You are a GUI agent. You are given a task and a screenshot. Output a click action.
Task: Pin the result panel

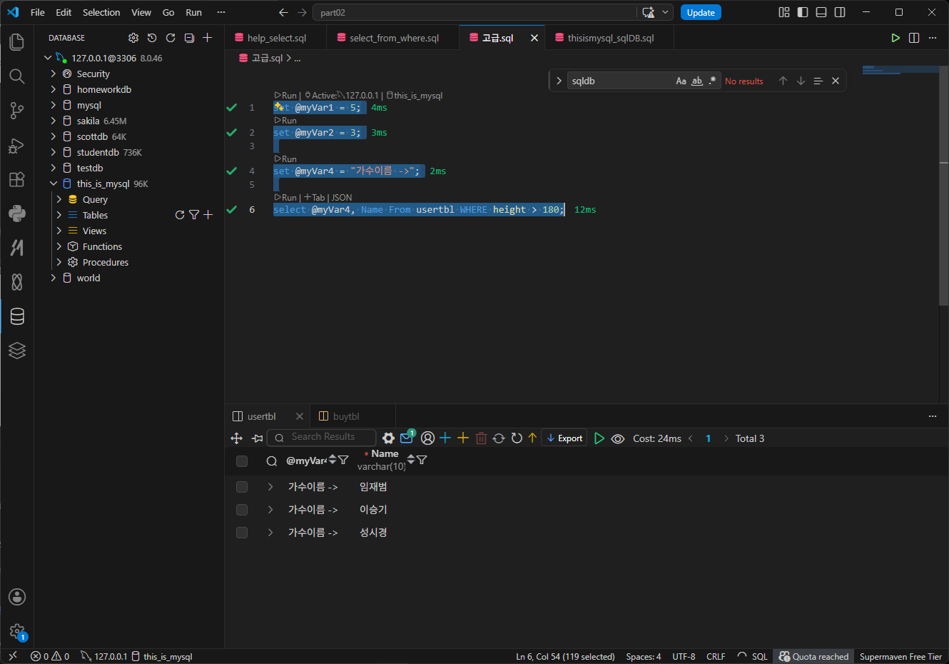pos(258,438)
